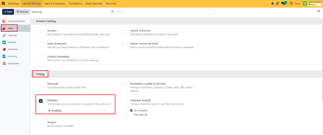Open the General Settings top menu
323x135 pixels.
[32, 3]
